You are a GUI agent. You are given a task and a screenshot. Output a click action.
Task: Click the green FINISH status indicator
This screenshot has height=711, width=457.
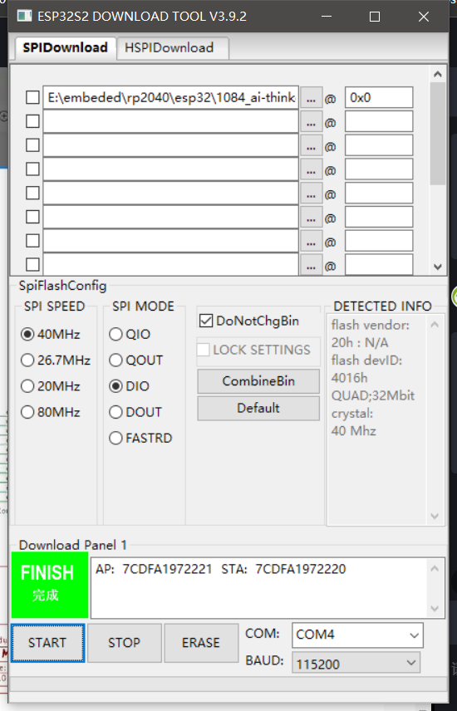50,585
